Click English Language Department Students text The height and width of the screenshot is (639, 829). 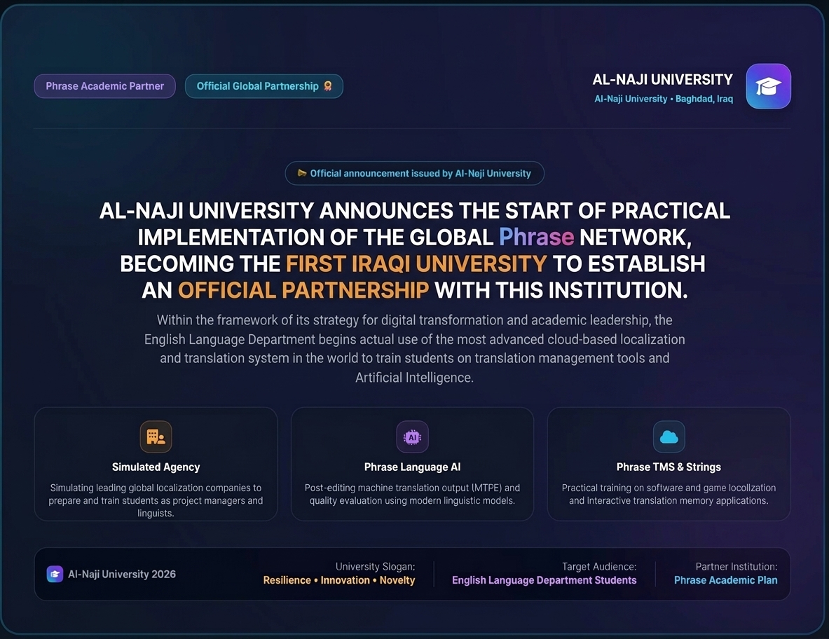tap(544, 580)
